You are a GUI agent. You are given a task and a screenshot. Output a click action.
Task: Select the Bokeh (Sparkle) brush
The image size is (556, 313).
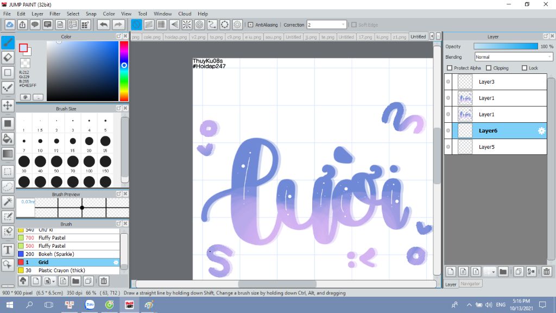coord(68,254)
